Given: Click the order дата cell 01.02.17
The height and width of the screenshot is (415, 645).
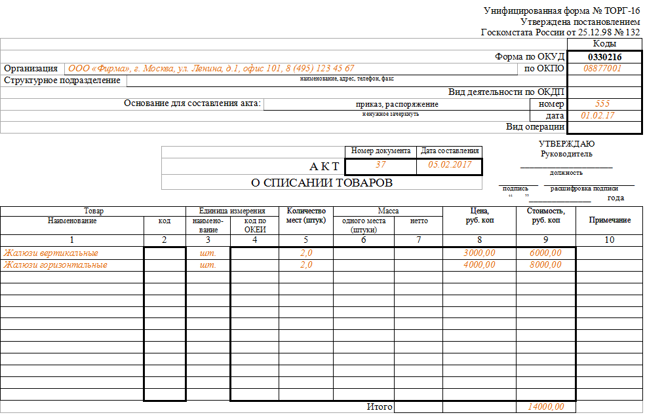Looking at the screenshot, I should [603, 115].
